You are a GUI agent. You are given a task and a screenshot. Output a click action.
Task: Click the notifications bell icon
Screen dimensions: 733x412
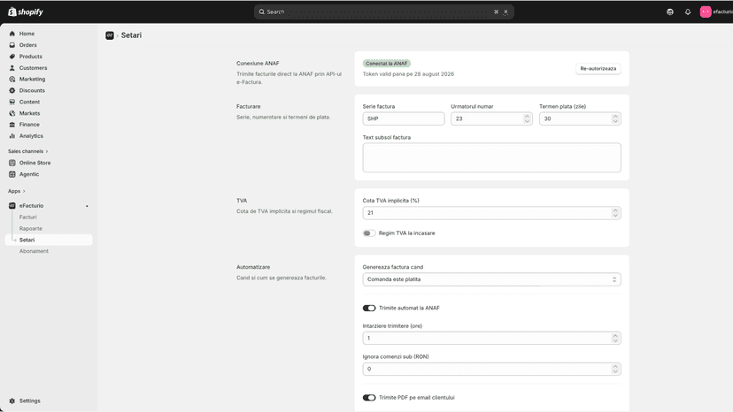(x=688, y=11)
